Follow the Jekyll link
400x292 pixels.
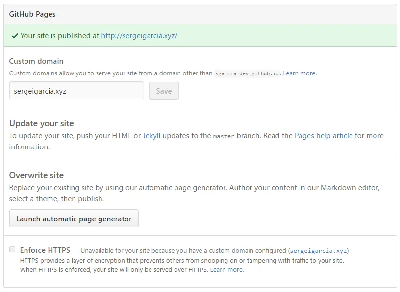click(151, 136)
